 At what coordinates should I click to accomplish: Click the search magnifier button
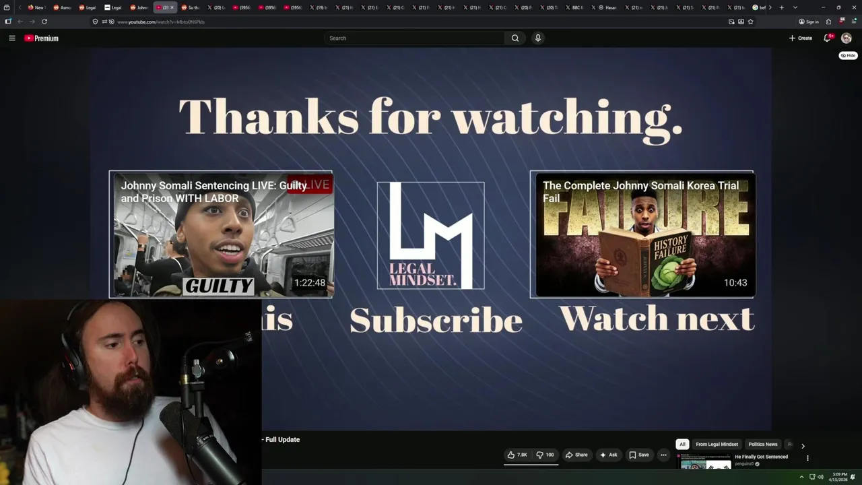pos(515,38)
